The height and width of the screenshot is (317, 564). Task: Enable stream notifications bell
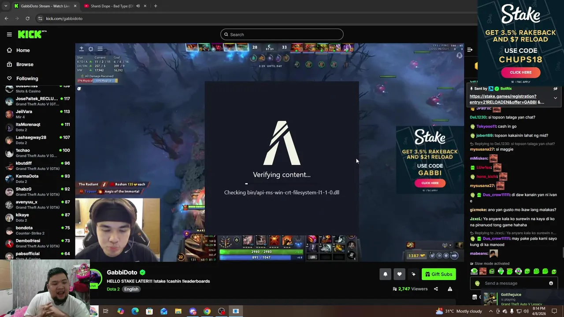[385, 274]
